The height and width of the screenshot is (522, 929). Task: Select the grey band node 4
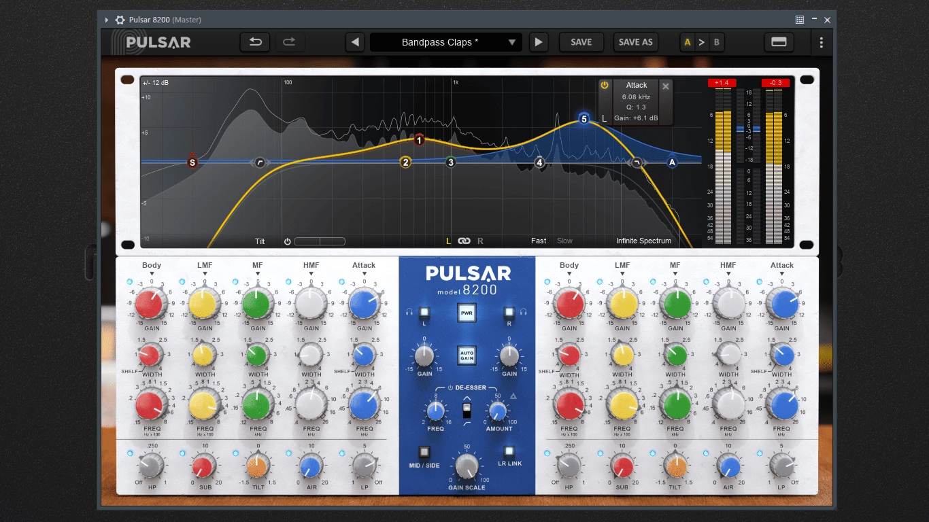539,162
